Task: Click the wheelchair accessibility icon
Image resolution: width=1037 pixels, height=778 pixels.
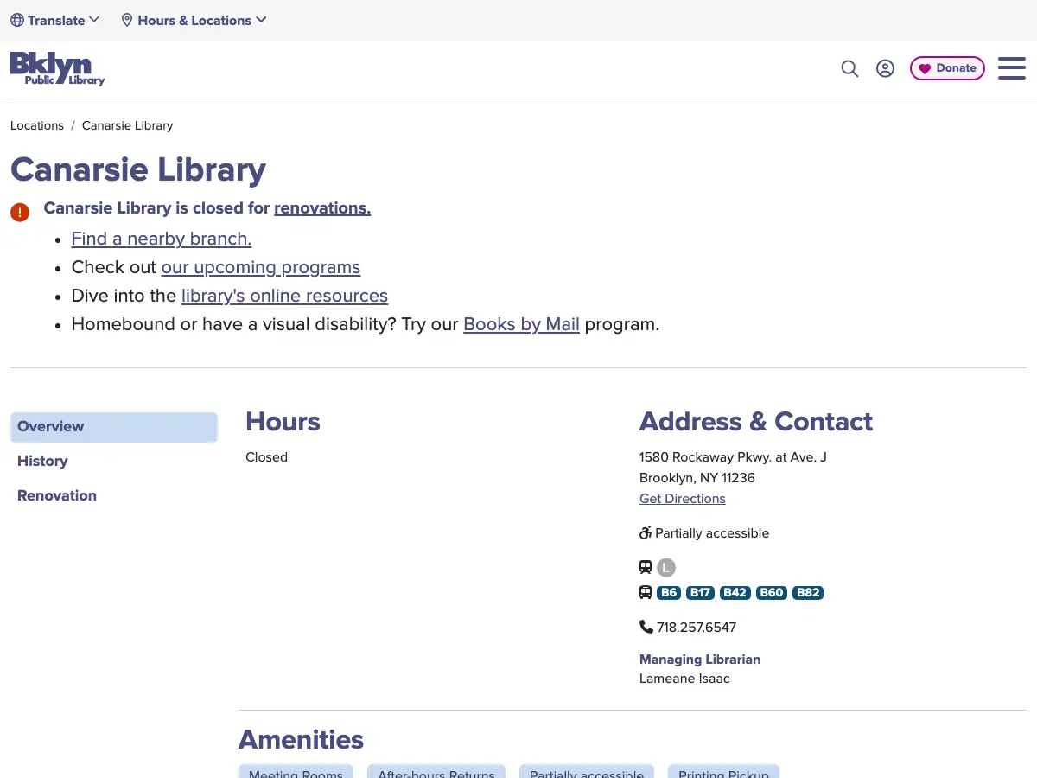Action: [646, 533]
